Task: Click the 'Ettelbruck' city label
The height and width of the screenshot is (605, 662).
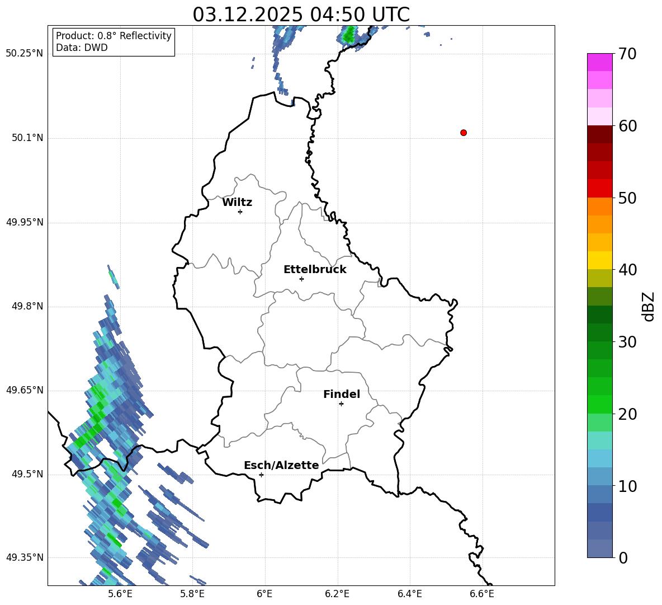Action: 315,270
